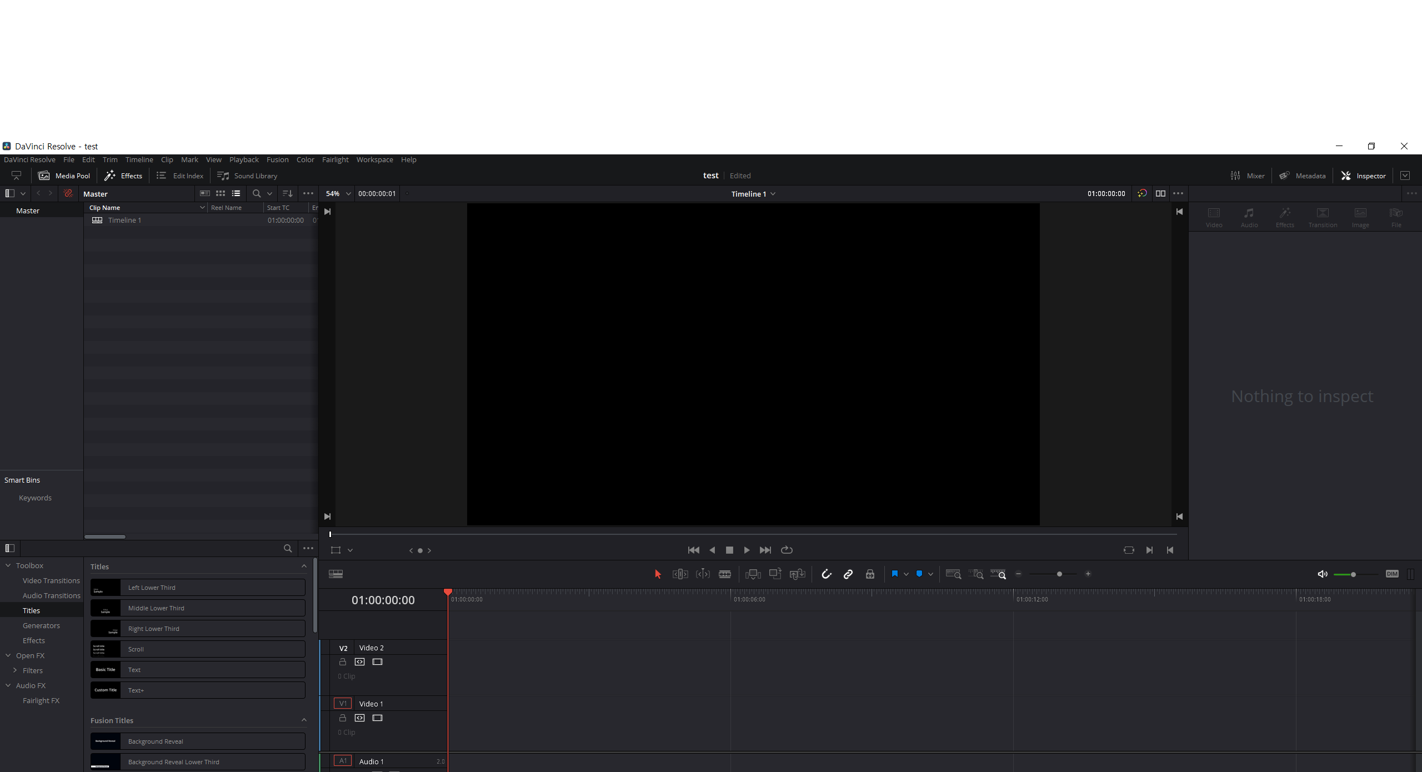1422x772 pixels.
Task: Enable the DIM audio button
Action: [1391, 574]
